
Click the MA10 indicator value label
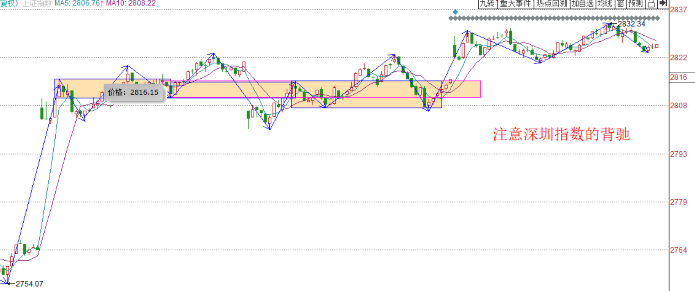(131, 3)
